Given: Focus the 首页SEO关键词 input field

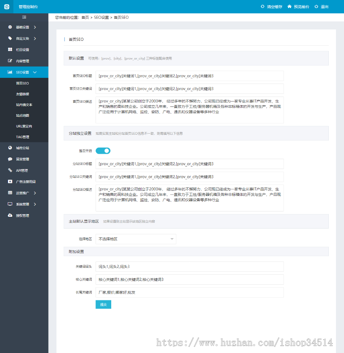Looking at the screenshot, I should click(x=190, y=89).
